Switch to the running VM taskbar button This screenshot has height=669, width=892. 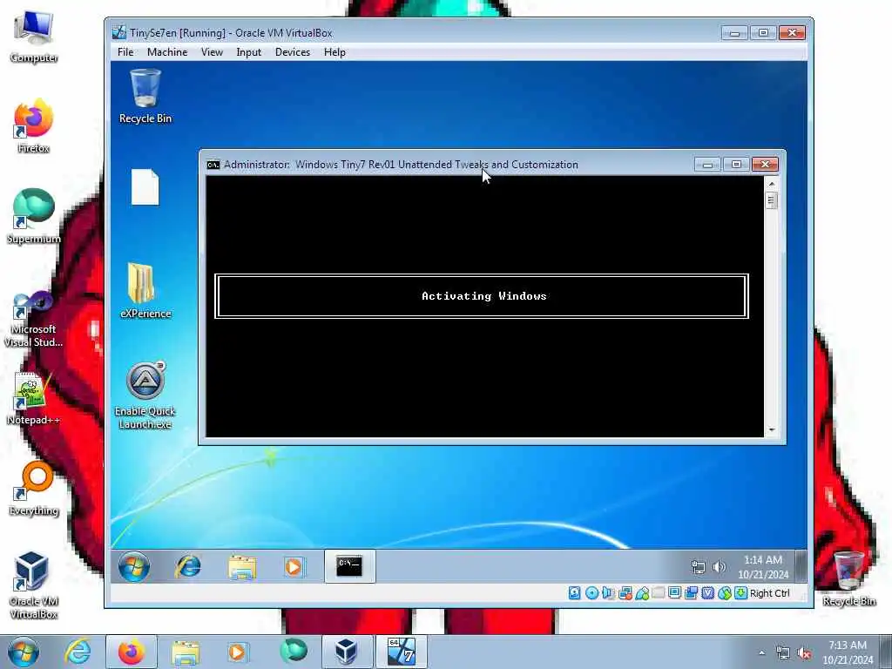point(402,652)
